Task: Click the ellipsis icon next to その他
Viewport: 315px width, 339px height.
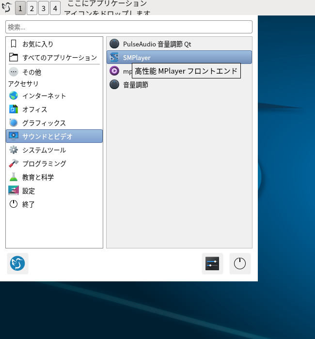Action: [14, 72]
